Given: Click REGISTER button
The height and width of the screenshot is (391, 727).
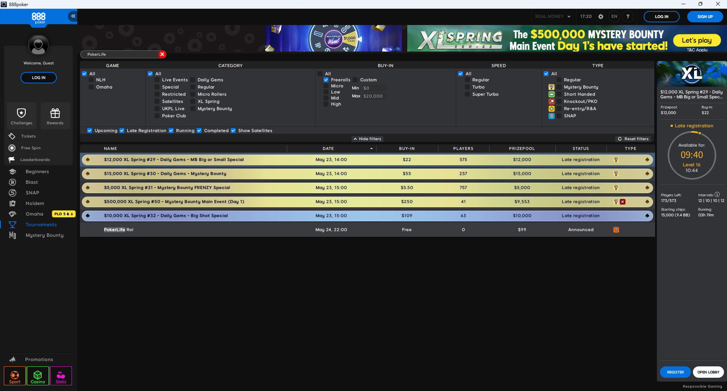Looking at the screenshot, I should click(x=675, y=372).
